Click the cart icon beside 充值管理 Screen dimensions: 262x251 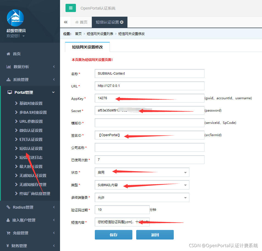pyautogui.click(x=8, y=233)
